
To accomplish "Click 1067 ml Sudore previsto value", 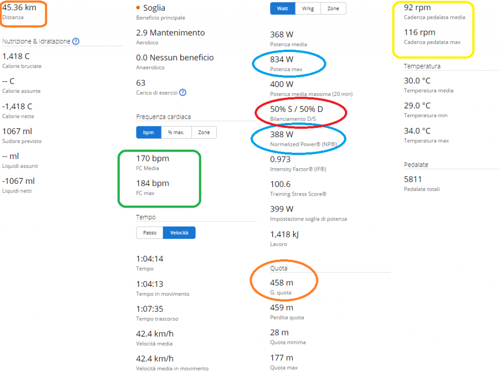I will click(17, 131).
